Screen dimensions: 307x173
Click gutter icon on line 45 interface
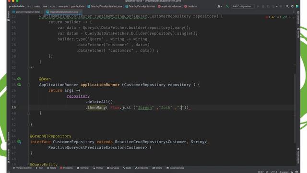[19, 141]
